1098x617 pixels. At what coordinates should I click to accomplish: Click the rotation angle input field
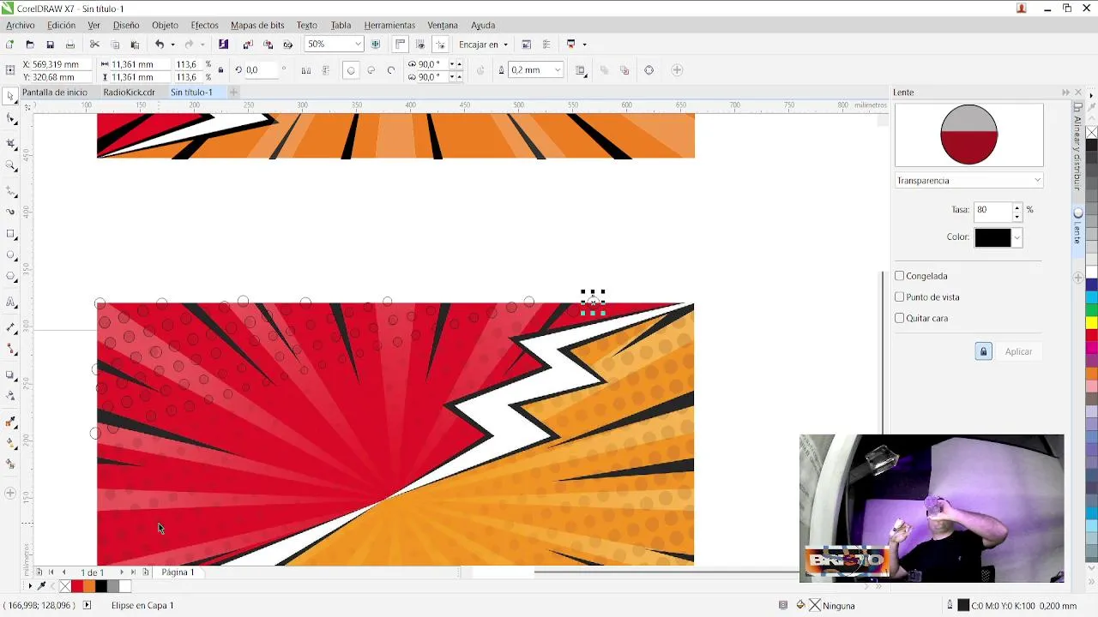point(262,70)
